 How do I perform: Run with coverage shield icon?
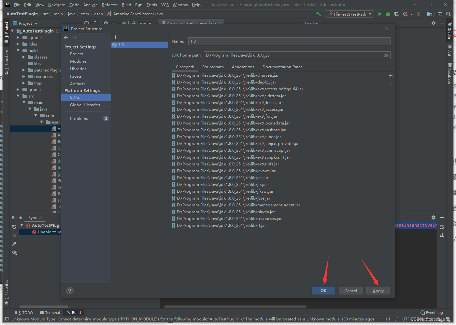pos(396,14)
